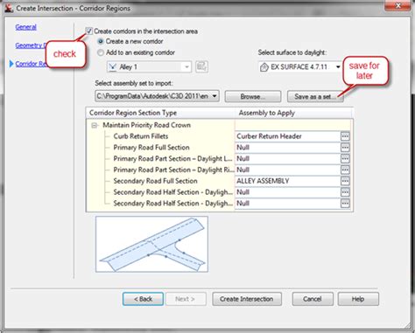Click the Browse button
This screenshot has height=333, width=415.
pos(253,96)
